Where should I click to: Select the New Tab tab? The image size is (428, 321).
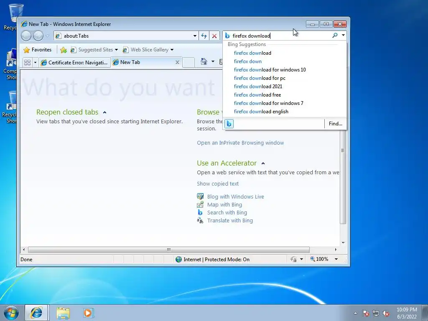click(142, 62)
